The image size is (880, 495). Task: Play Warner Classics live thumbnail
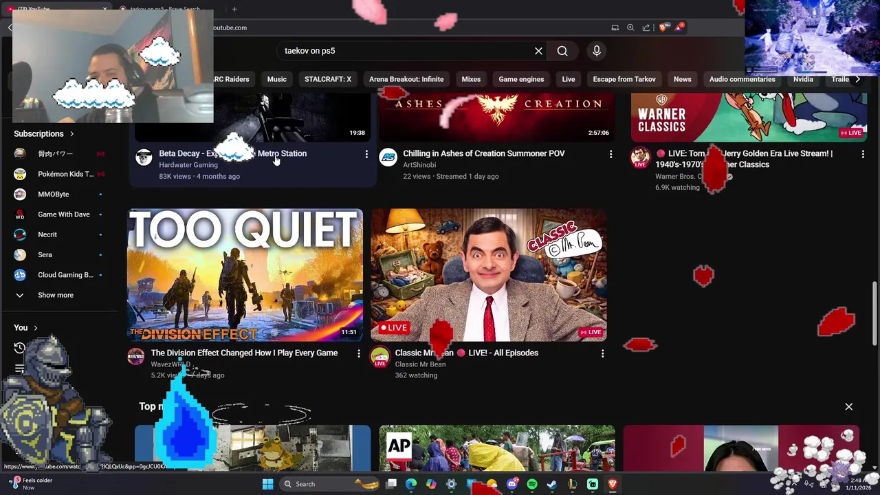pyautogui.click(x=749, y=118)
